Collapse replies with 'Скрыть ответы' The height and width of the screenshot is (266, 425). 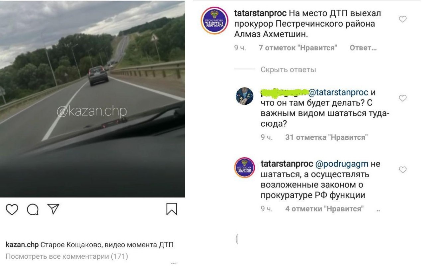pos(288,70)
